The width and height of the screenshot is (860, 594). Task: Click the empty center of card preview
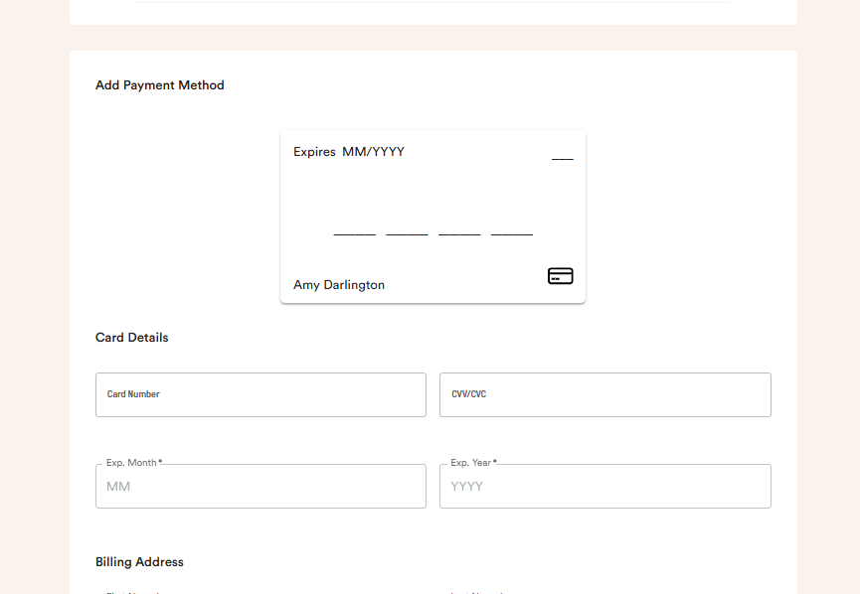[432, 194]
